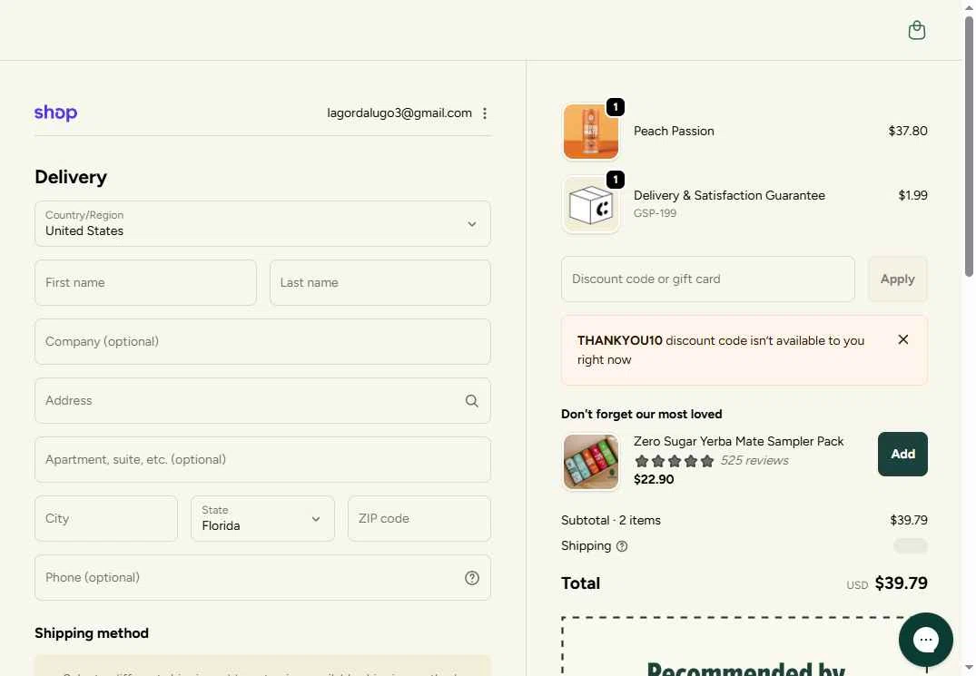Show shipping info help icon
This screenshot has height=676, width=976.
click(x=622, y=546)
